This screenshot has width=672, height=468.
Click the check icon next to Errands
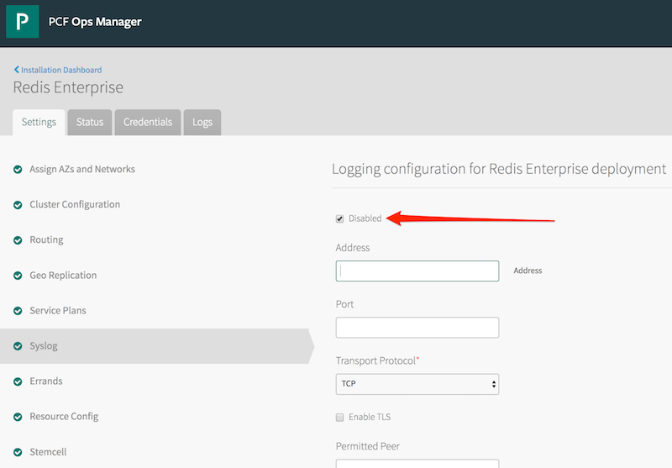(x=18, y=381)
